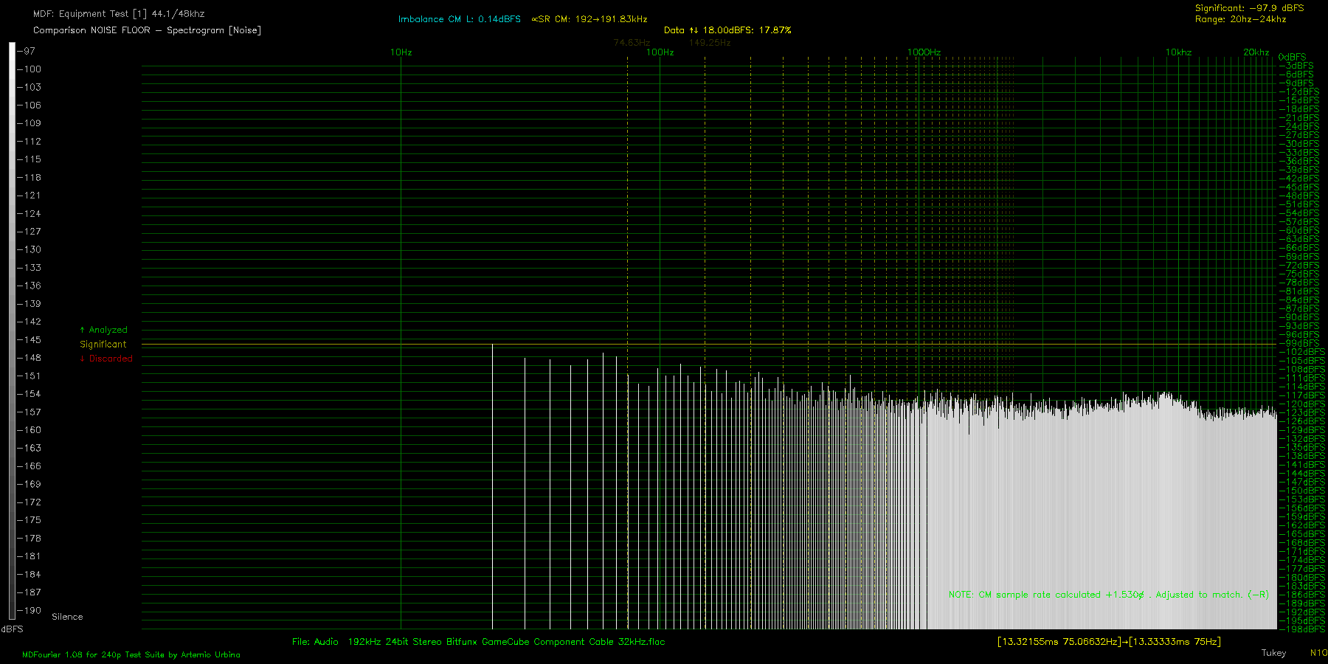
Task: Click the '20khz' frequency axis label
Action: coord(1256,52)
